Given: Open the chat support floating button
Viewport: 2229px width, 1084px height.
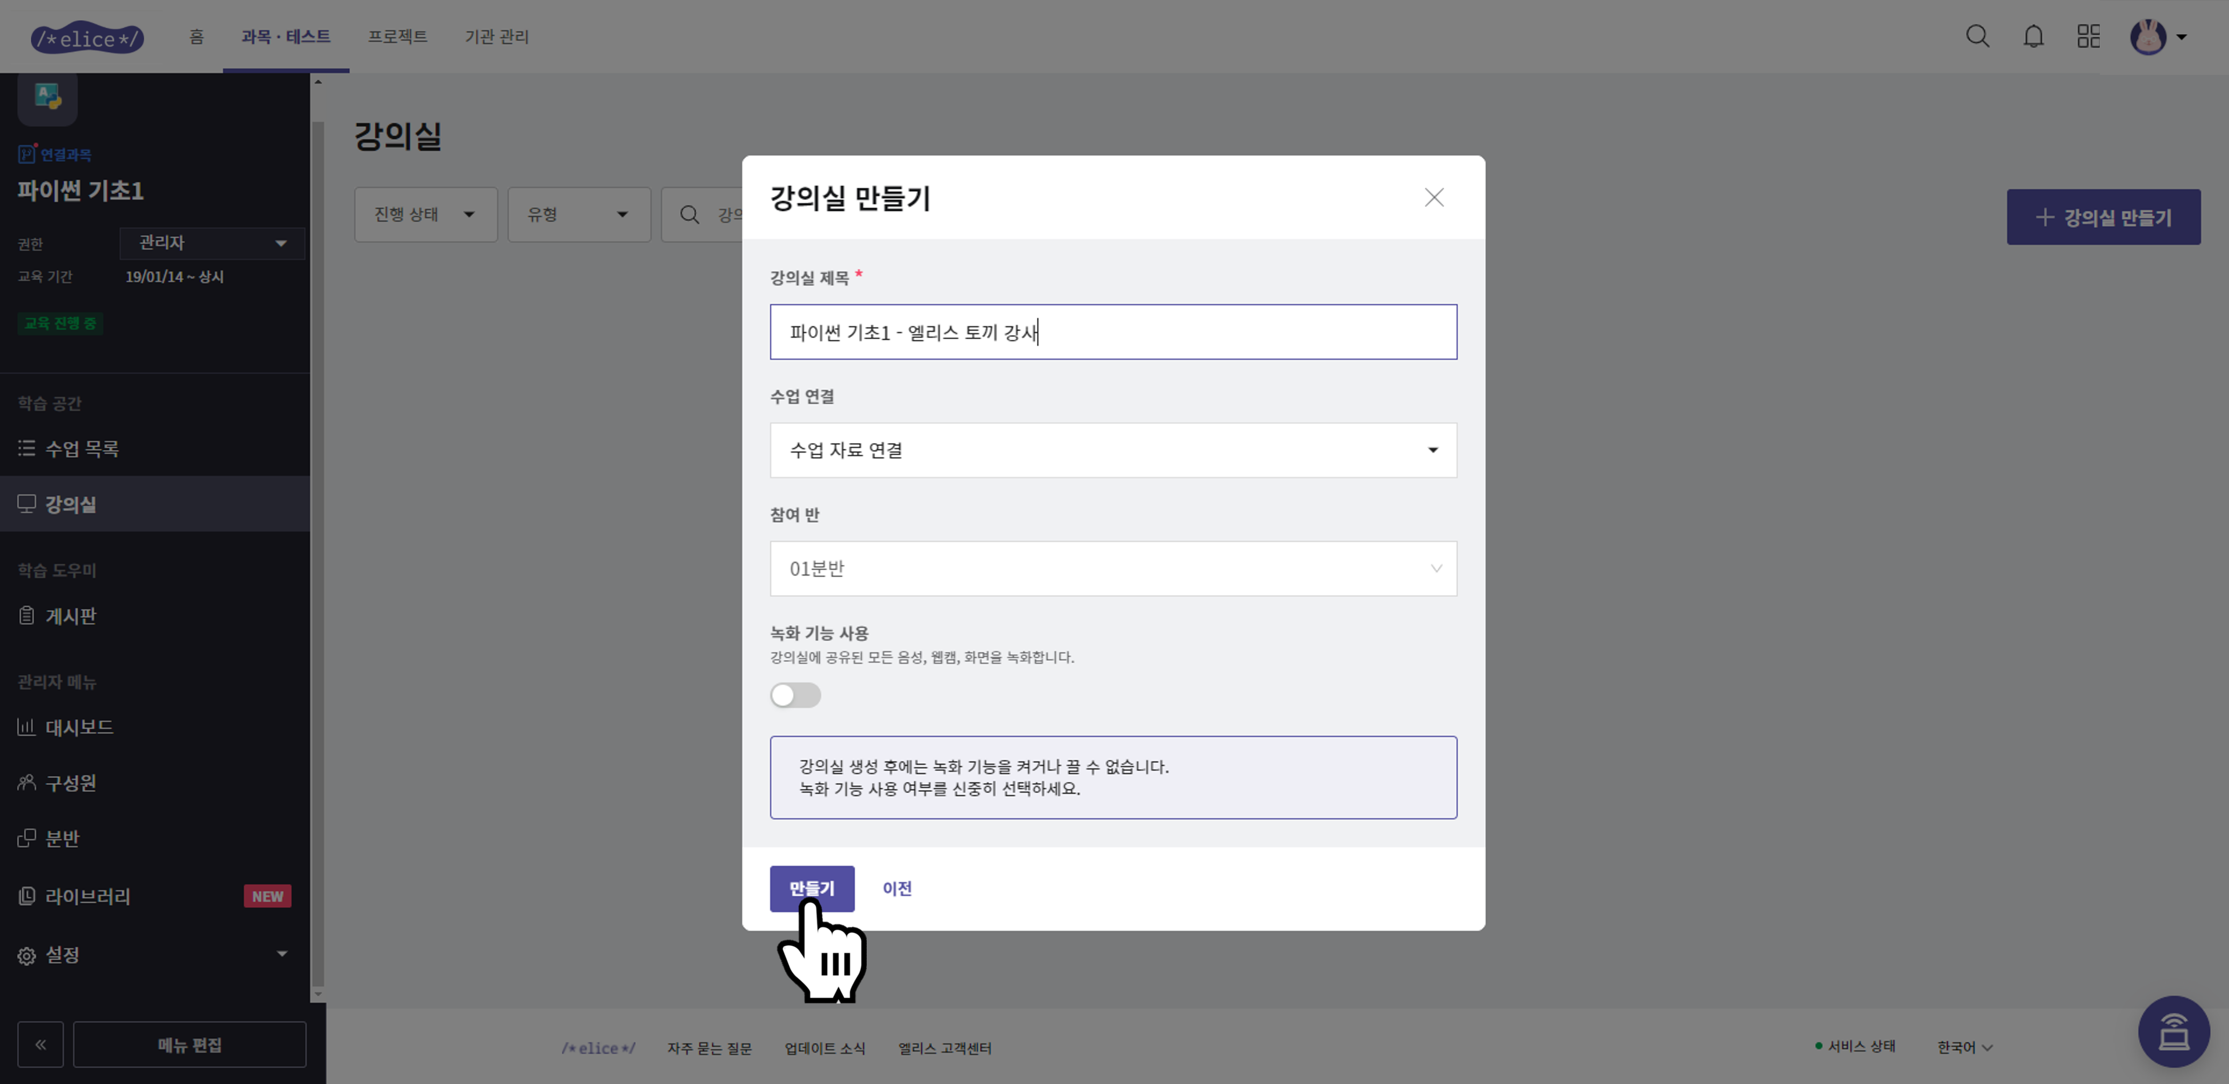Looking at the screenshot, I should point(2174,1031).
